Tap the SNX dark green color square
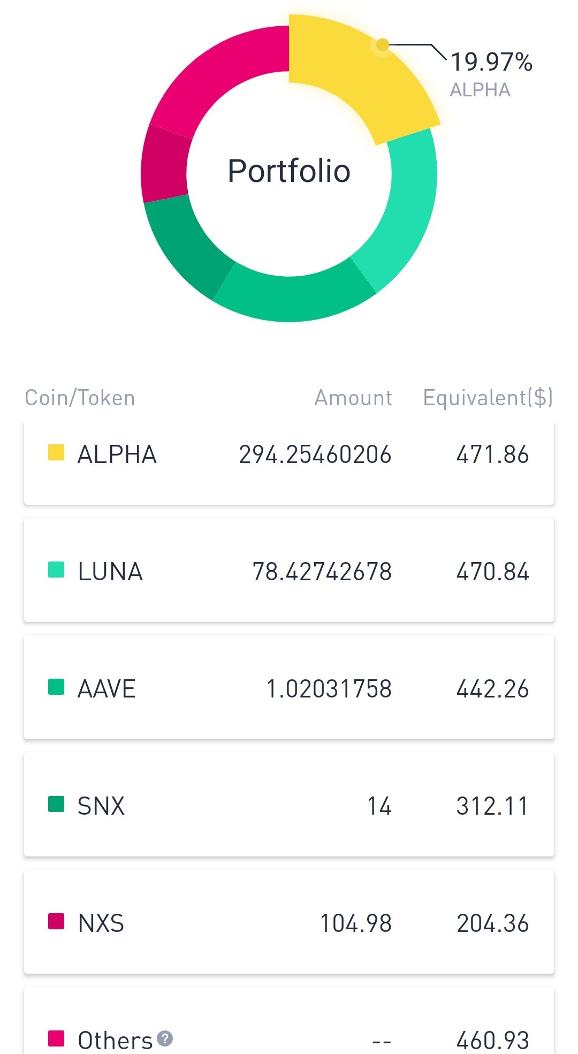Image resolution: width=578 pixels, height=1054 pixels. tap(56, 804)
